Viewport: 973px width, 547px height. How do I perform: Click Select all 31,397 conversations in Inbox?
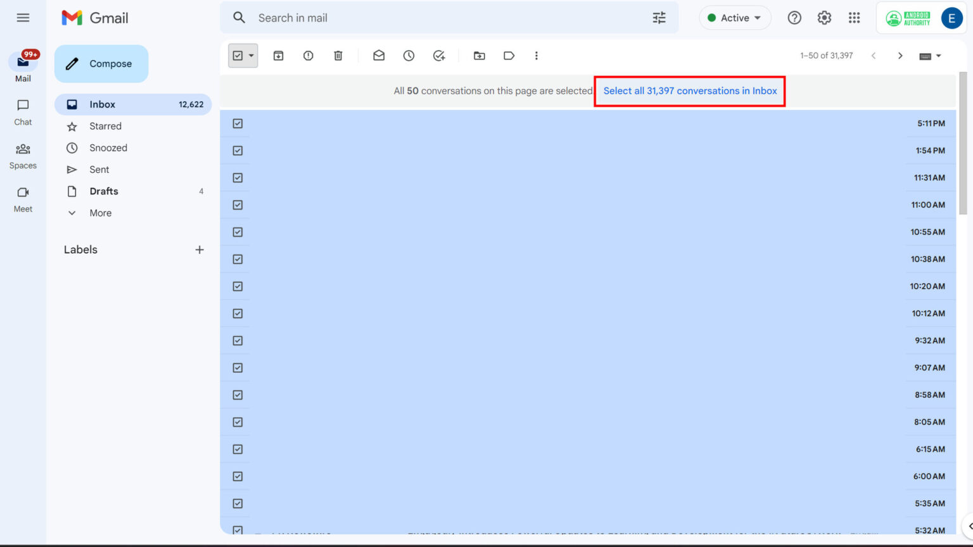coord(690,91)
